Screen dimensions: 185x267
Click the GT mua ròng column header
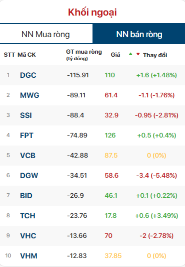pos(84,55)
